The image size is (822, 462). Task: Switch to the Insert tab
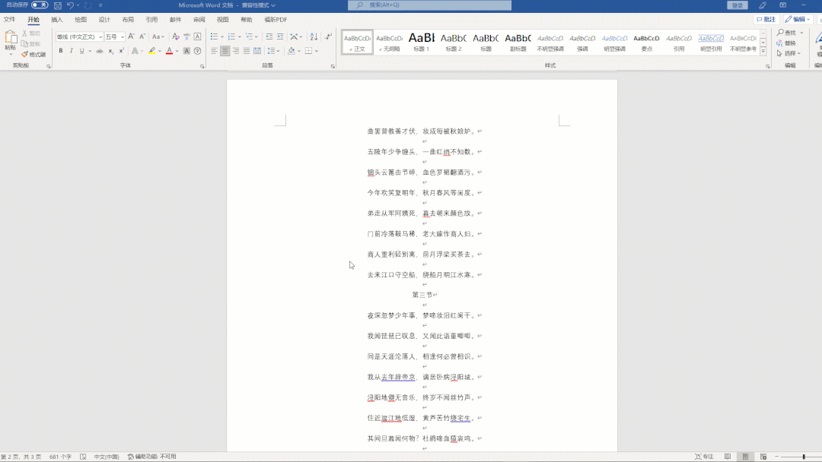point(57,20)
